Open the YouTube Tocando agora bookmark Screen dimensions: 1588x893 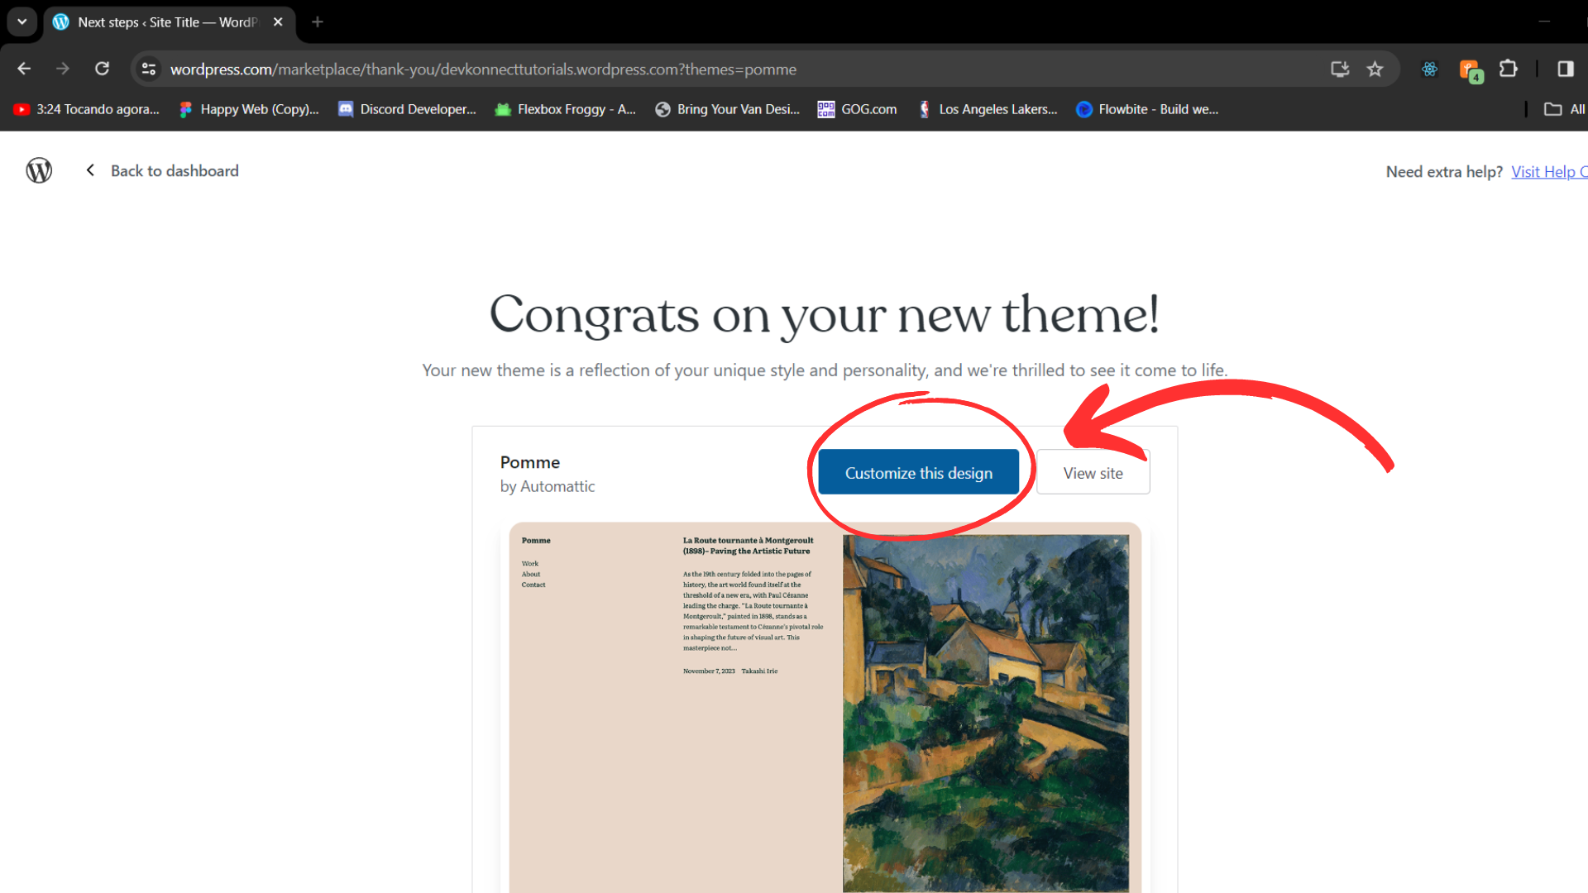[87, 109]
